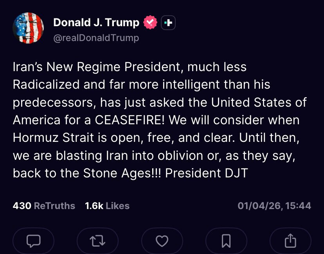Click the word Radicalized in the post

tap(47, 84)
